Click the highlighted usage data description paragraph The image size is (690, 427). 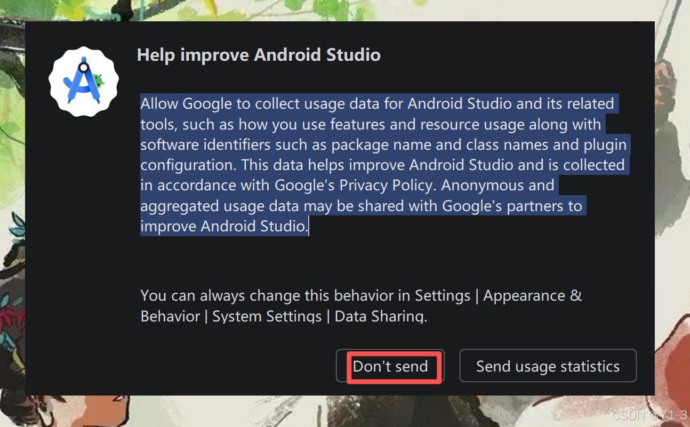coord(384,165)
